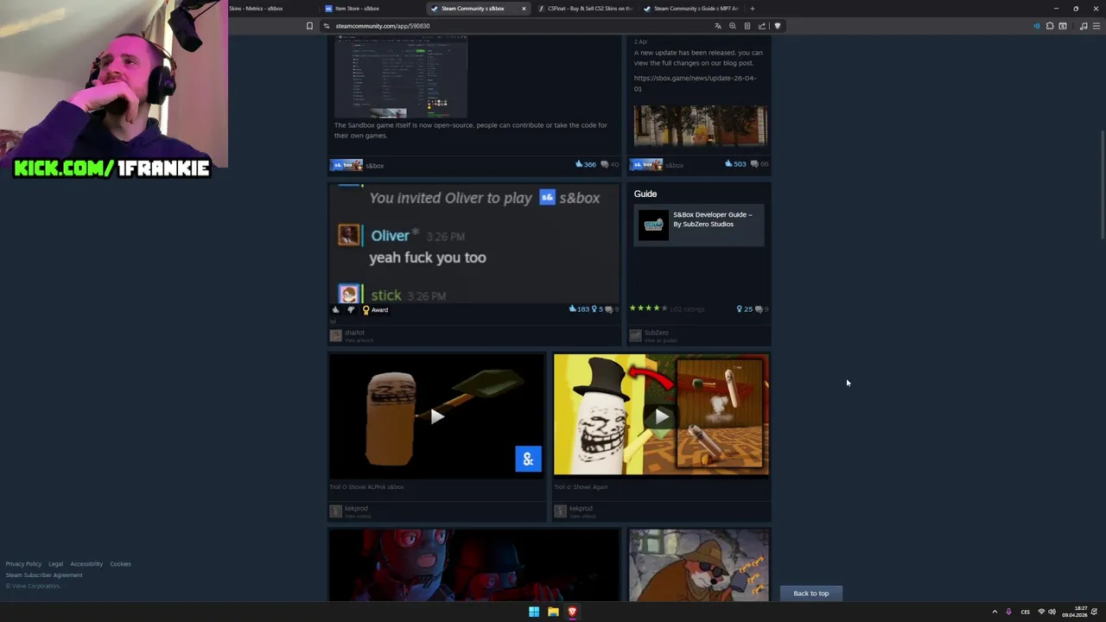Image resolution: width=1106 pixels, height=622 pixels.
Task: Award the Oliver chat artwork post
Action: [x=375, y=309]
